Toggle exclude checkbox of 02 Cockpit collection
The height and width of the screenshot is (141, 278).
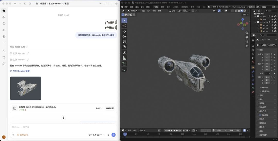tap(270, 22)
